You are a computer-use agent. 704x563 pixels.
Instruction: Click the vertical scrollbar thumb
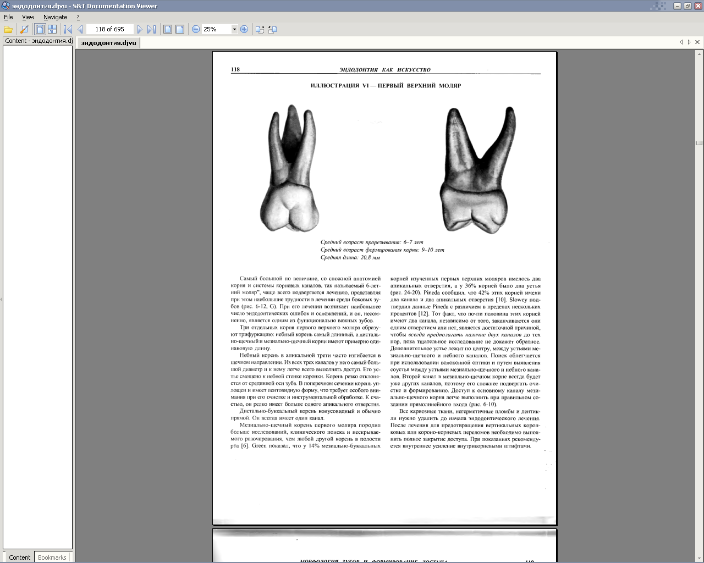699,143
